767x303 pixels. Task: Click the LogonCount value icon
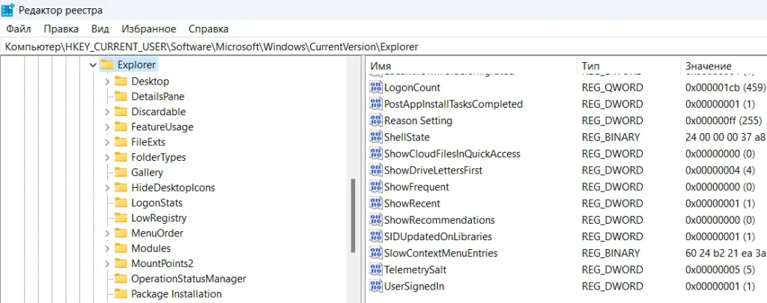click(376, 88)
